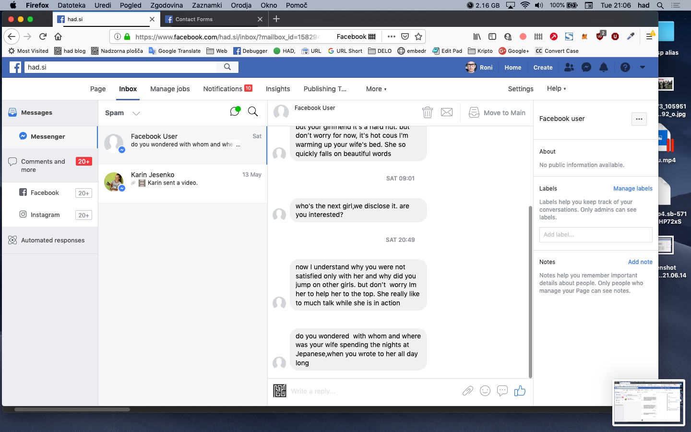691x432 pixels.
Task: Open saved replies speech bubble icon
Action: coord(502,391)
